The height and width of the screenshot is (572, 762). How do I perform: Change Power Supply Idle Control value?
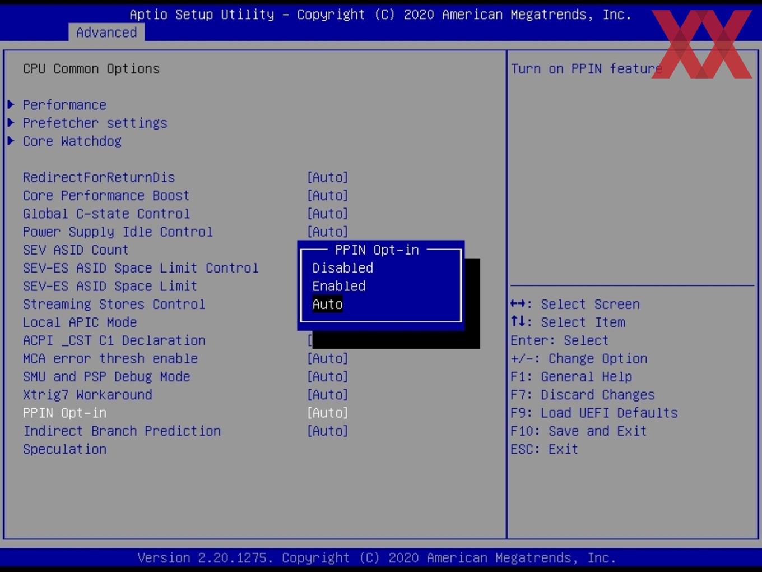327,232
